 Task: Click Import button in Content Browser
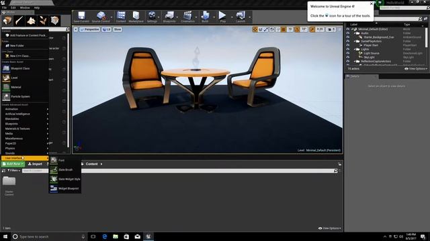35,164
